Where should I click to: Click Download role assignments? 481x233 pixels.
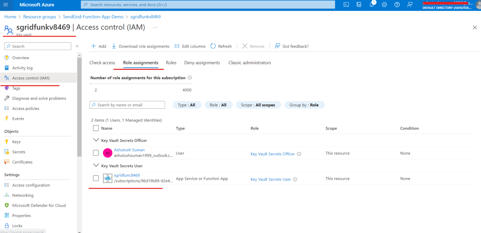tap(140, 46)
